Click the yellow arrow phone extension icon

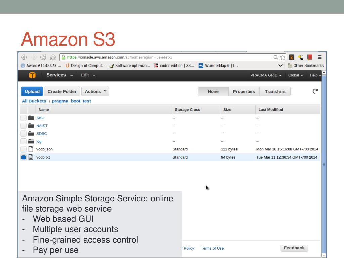tap(301, 57)
